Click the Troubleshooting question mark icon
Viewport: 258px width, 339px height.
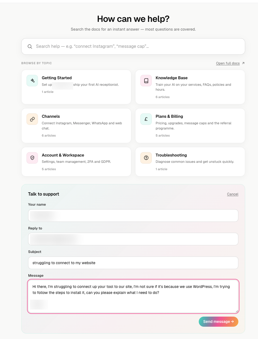coord(146,158)
